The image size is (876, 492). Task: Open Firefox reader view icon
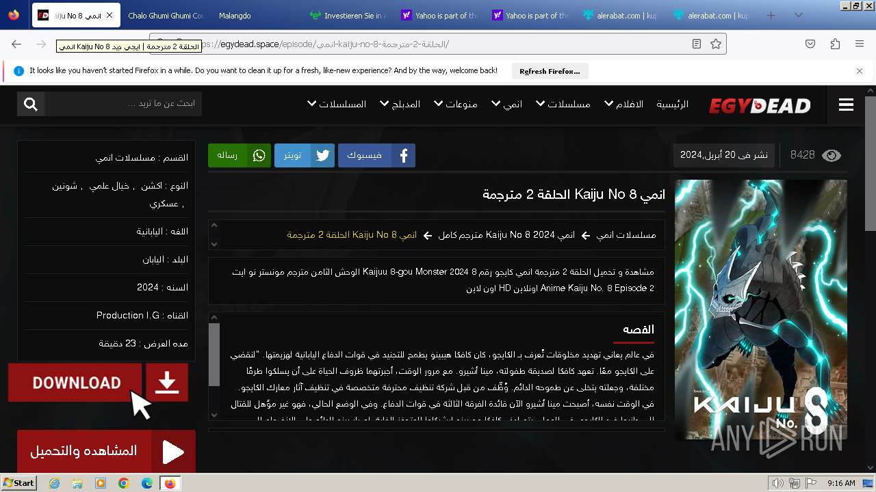[x=697, y=44]
